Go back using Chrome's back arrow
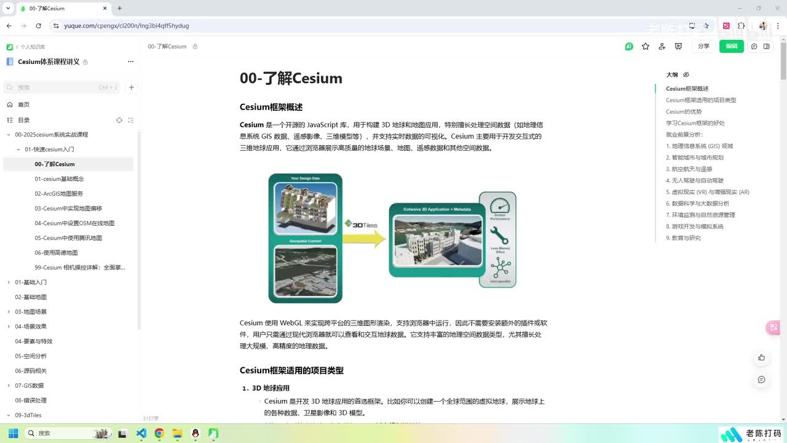Viewport: 787px width, 443px height. click(9, 26)
